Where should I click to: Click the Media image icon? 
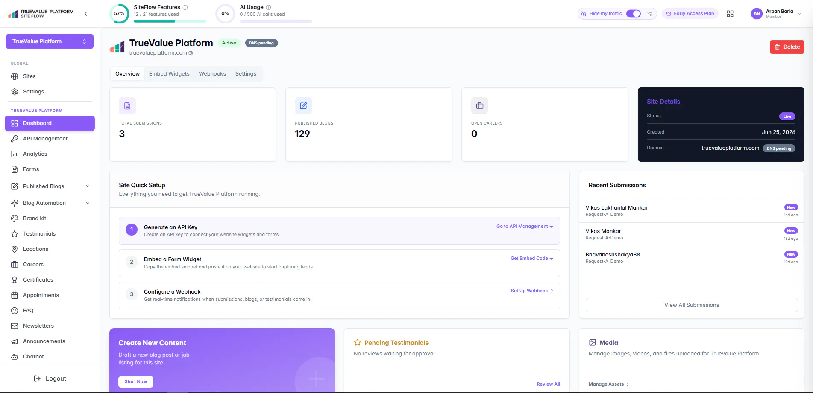pos(593,342)
